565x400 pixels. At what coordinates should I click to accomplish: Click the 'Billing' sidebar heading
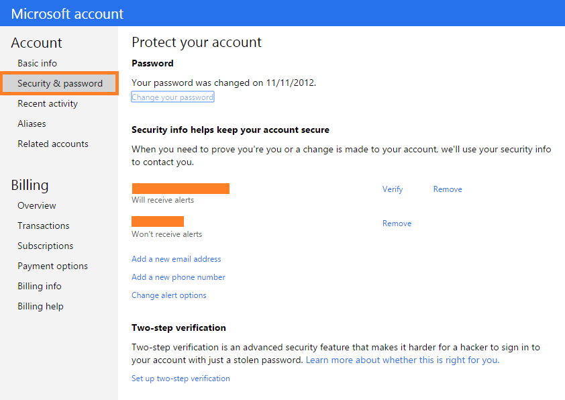(x=30, y=185)
